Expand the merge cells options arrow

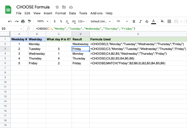[x=181, y=22]
